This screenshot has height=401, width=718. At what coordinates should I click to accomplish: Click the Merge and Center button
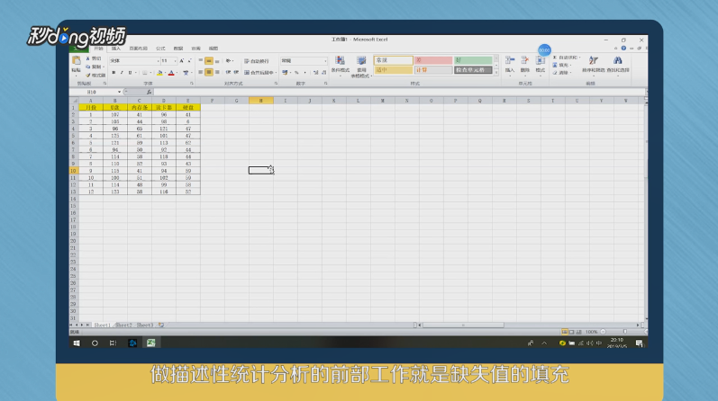(x=259, y=72)
